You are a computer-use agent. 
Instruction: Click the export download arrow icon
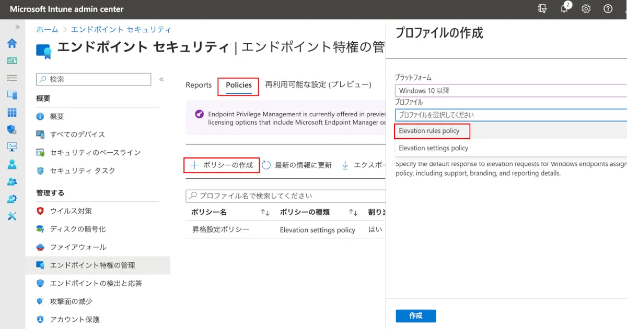point(345,165)
